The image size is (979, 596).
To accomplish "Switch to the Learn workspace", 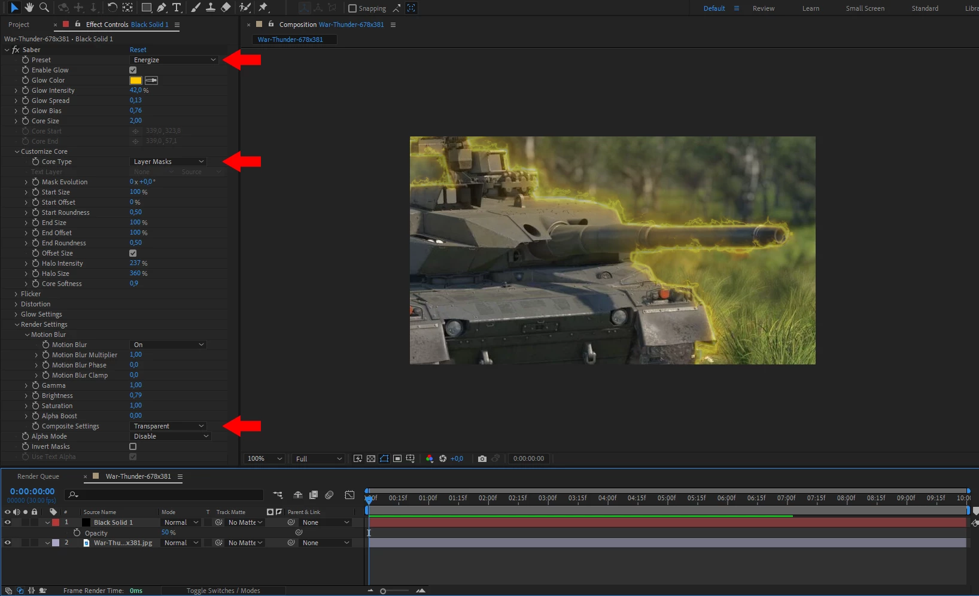I will pos(811,8).
